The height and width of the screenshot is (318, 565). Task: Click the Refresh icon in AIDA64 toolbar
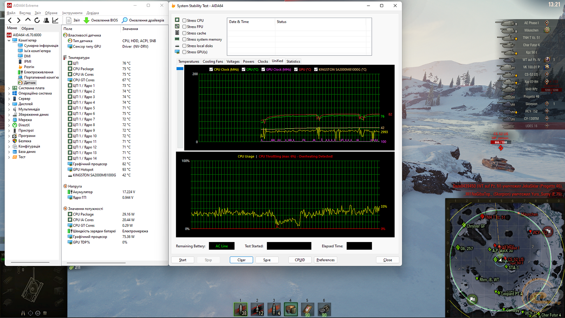click(37, 20)
